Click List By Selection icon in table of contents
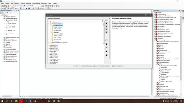The image size is (184, 103). 8,13
